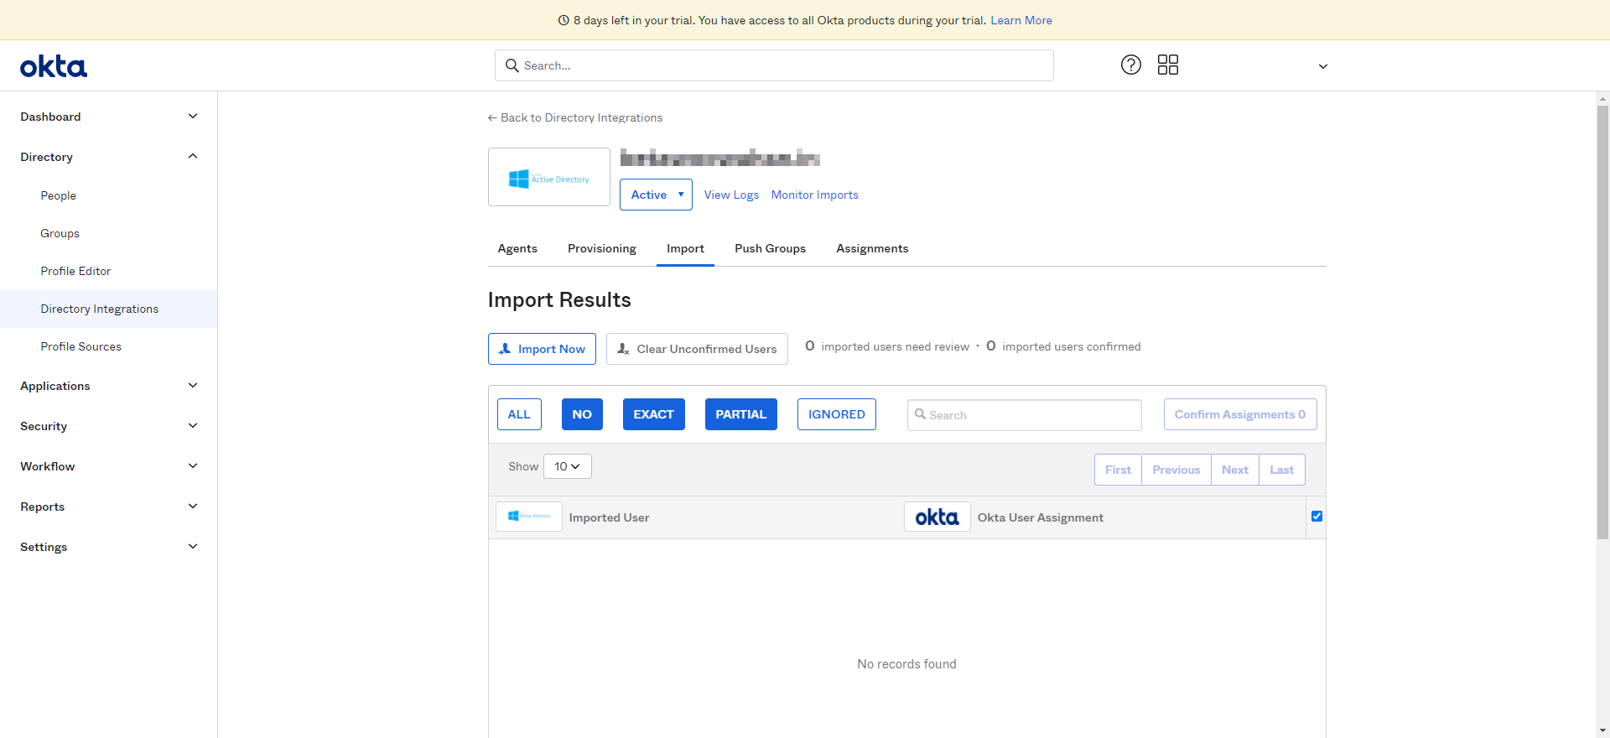Filter results by NO match

[582, 414]
